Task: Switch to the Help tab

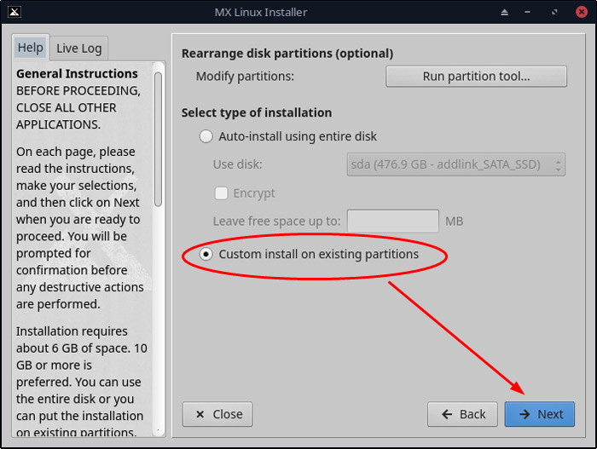Action: pos(30,48)
